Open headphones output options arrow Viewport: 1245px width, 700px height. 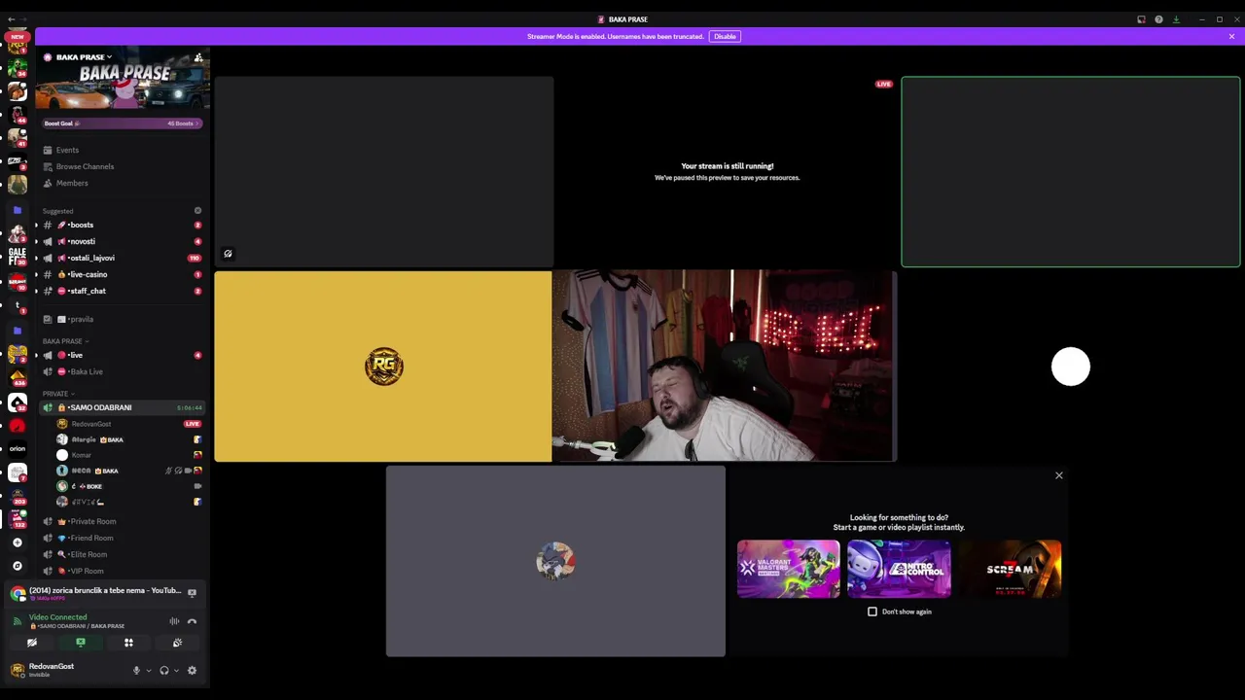[x=176, y=671]
